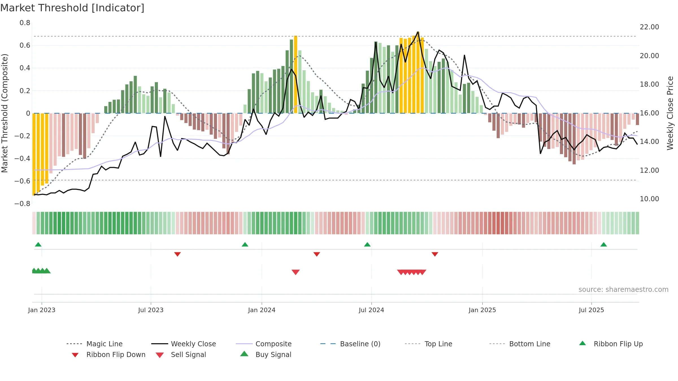The height and width of the screenshot is (381, 678).
Task: Click the 0 baseline label on left axis
Action: (28, 113)
